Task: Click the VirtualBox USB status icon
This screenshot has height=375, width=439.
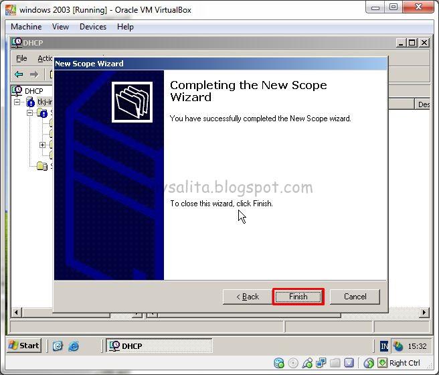Action: tap(307, 363)
